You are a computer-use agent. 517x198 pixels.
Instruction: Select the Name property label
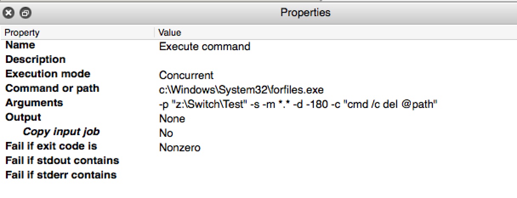20,45
